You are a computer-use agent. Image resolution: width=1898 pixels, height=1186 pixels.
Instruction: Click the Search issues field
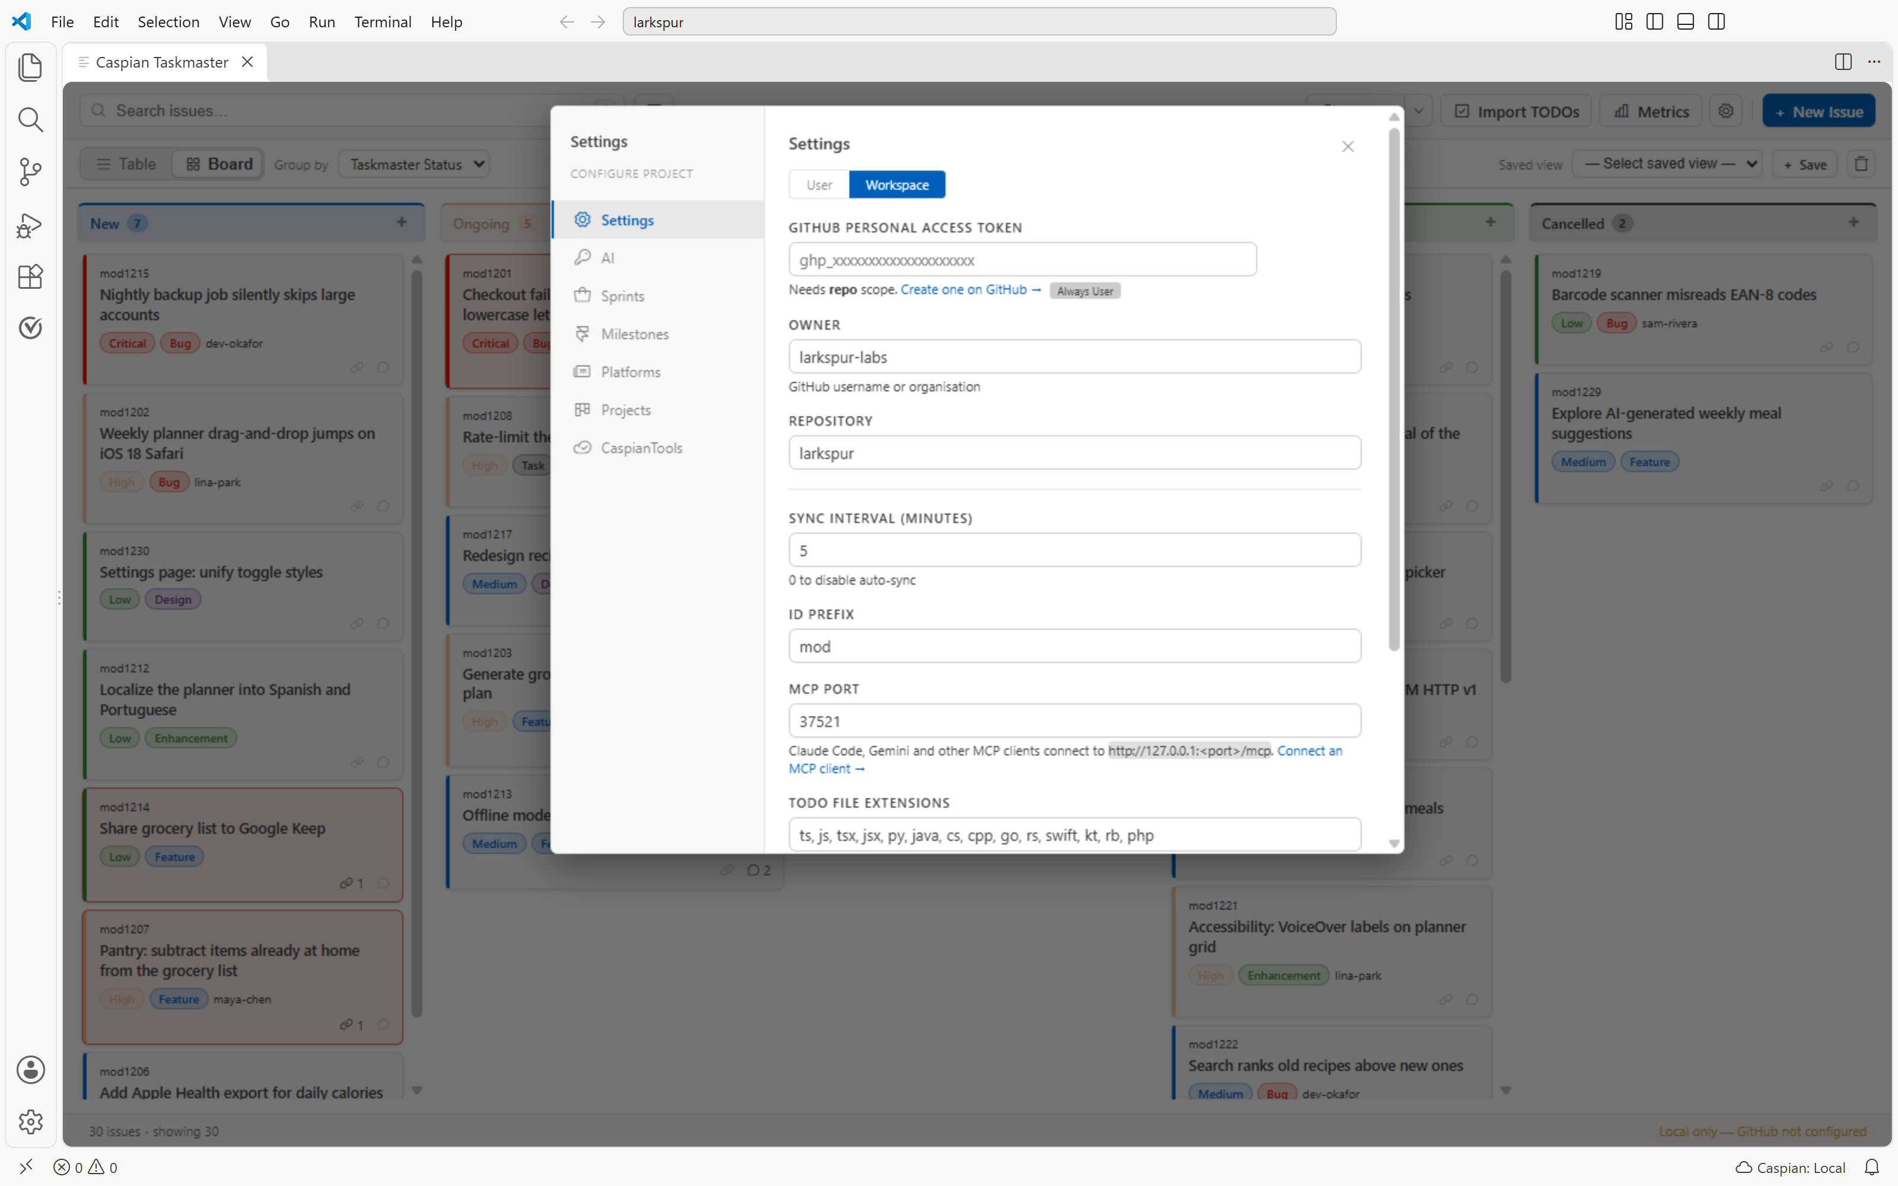[351, 111]
